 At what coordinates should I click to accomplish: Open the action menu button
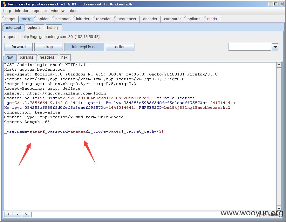click(120, 47)
